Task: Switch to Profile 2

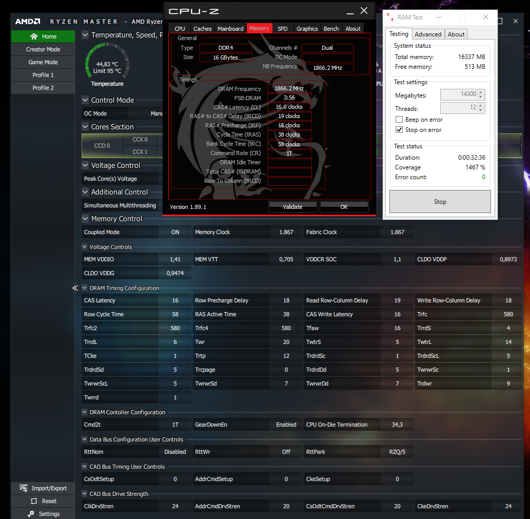Action: click(43, 88)
